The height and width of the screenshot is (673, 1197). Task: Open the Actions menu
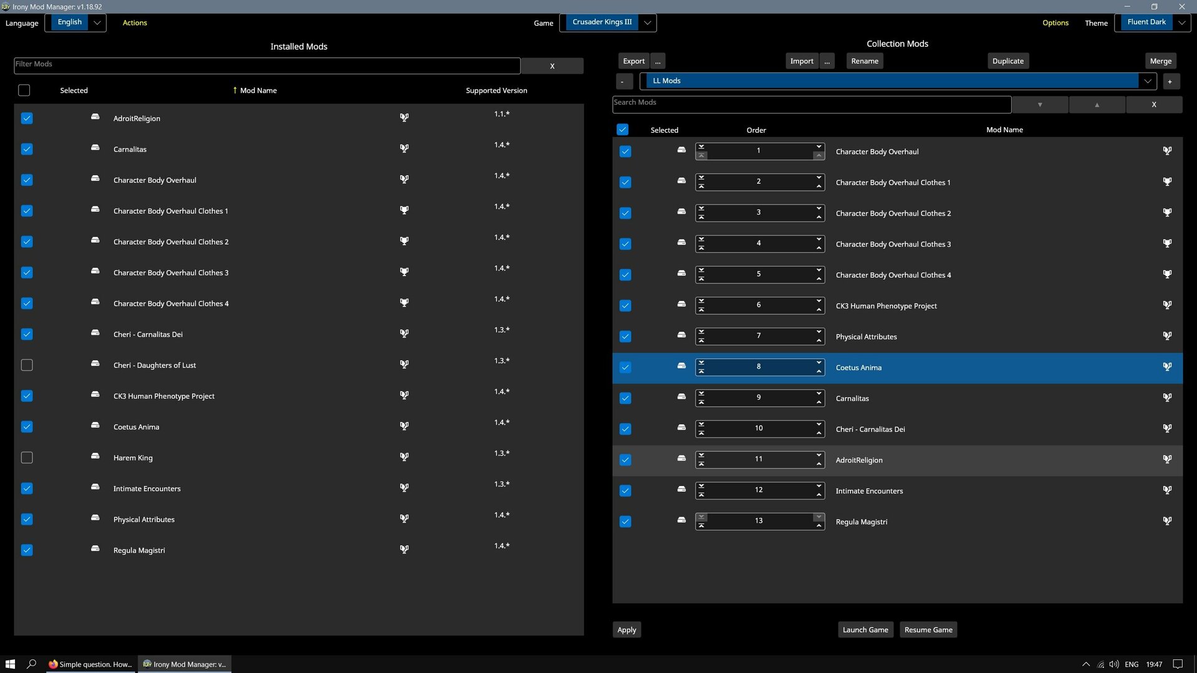coord(135,22)
